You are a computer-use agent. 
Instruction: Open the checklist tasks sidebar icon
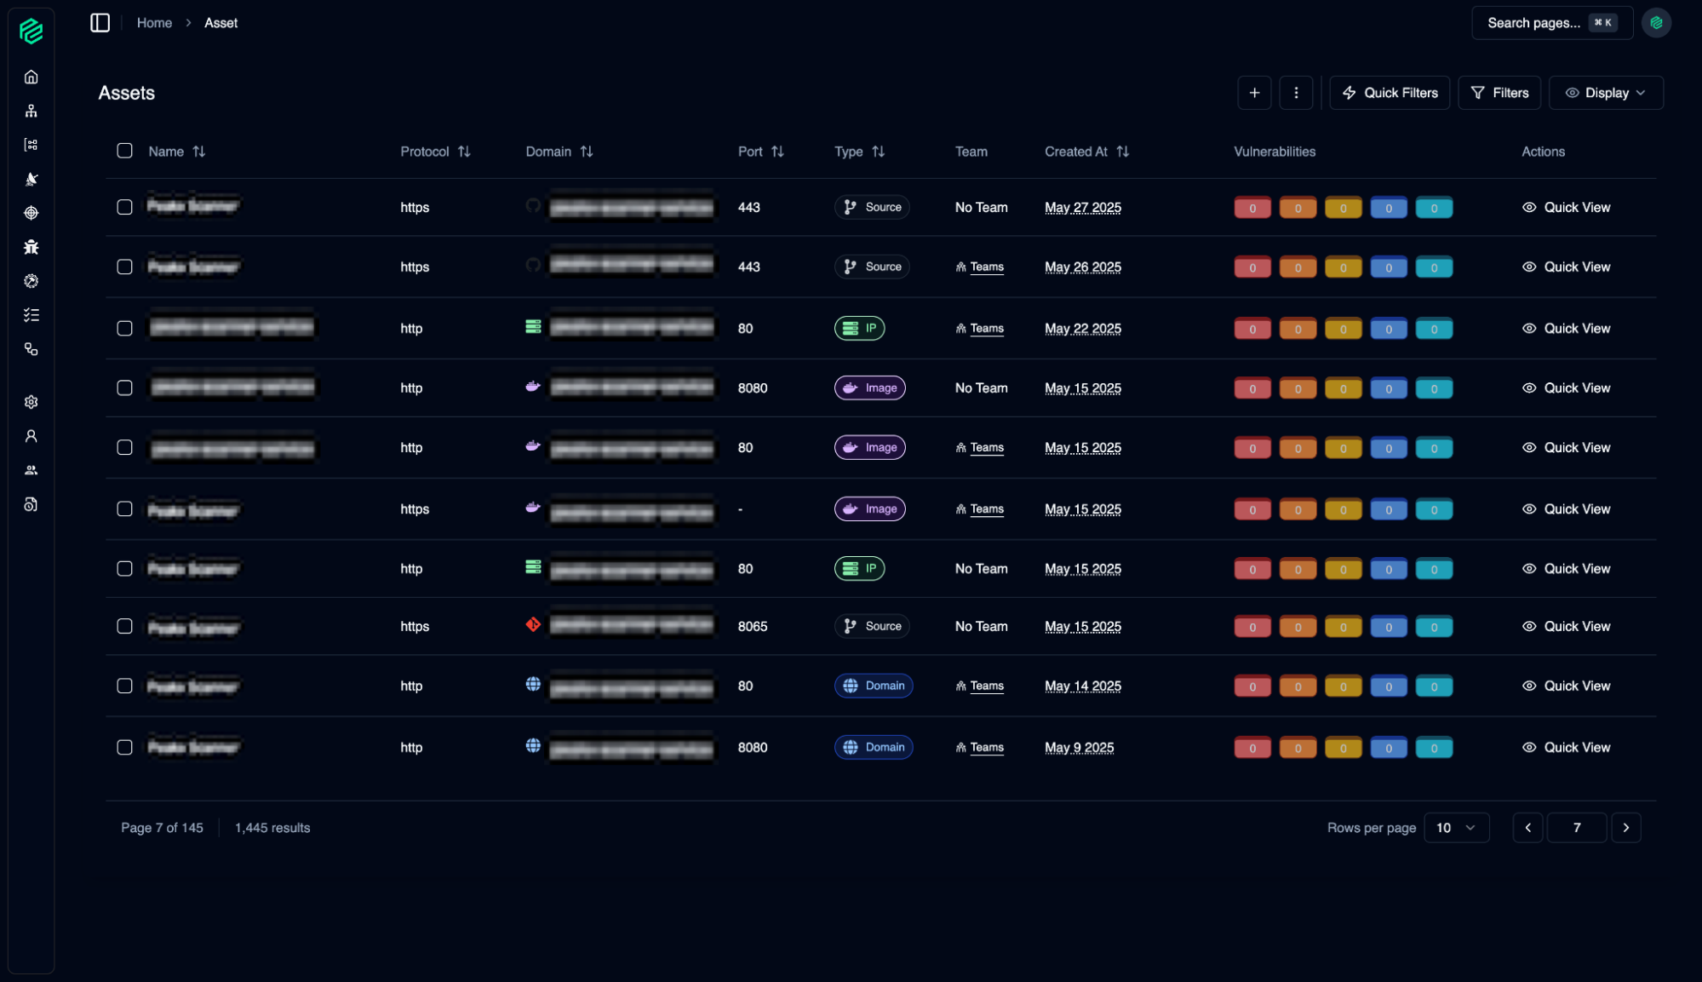click(x=32, y=315)
